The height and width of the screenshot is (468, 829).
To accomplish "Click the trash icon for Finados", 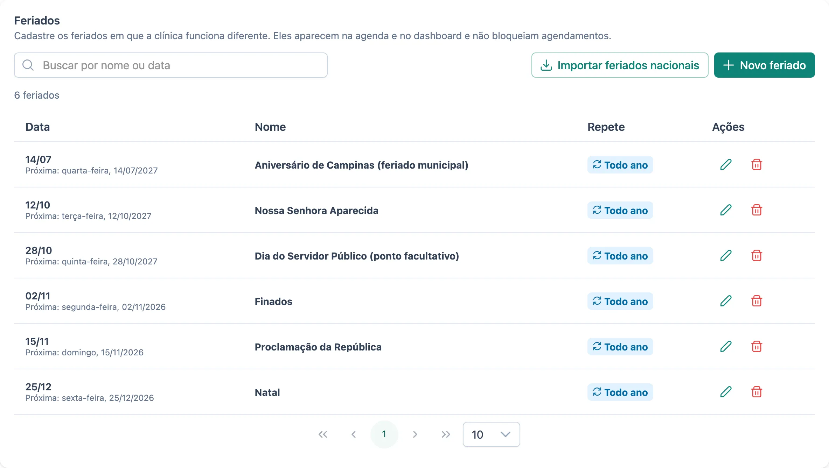I will (x=757, y=301).
